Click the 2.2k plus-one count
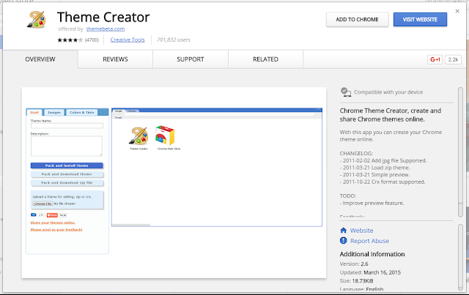This screenshot has width=469, height=295. [x=453, y=59]
